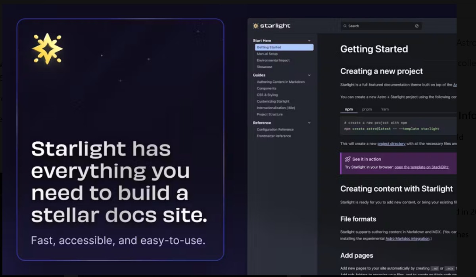This screenshot has height=277, width=476.
Task: Click the Guides section heading
Action: coord(259,75)
